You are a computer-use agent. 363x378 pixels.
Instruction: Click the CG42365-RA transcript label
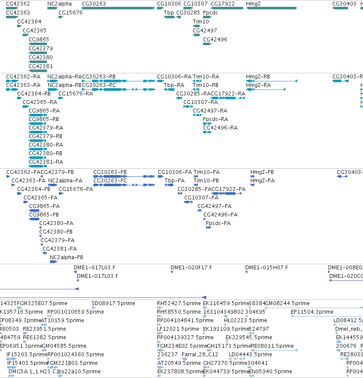[40, 102]
